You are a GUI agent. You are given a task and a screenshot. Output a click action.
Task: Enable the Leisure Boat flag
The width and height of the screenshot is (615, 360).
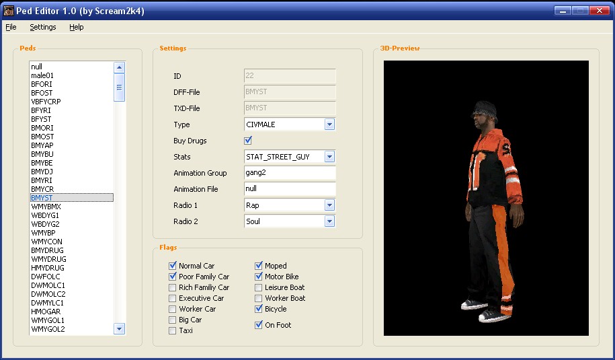coord(259,287)
